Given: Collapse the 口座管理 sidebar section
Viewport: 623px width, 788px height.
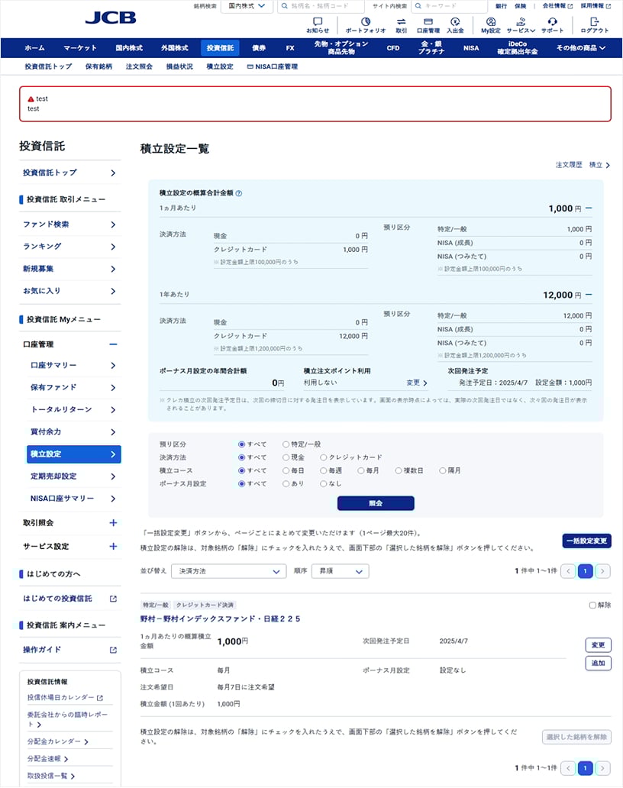Looking at the screenshot, I should click(x=115, y=344).
